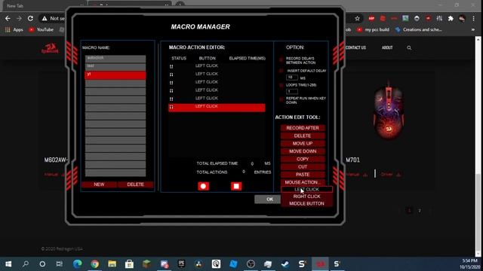
Task: Stop recording with the square stop button
Action: [236, 186]
